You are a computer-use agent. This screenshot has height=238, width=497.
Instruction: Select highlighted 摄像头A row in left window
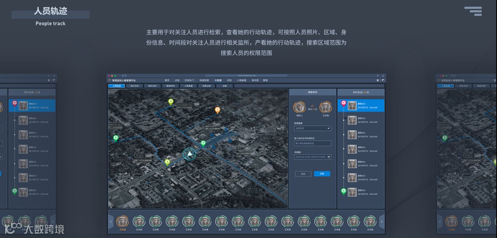(x=32, y=105)
